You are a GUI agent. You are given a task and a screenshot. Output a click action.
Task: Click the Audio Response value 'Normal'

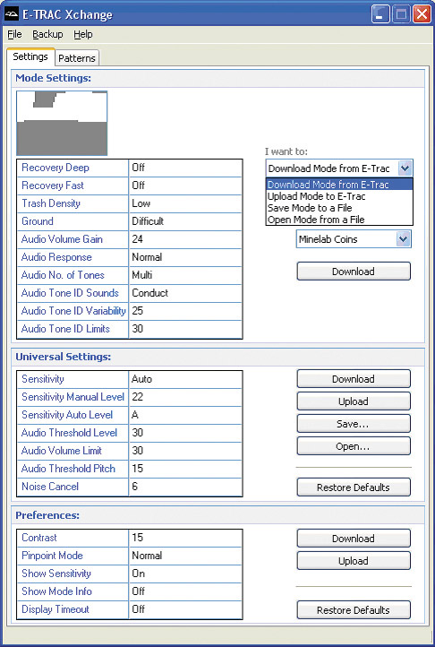coord(185,257)
